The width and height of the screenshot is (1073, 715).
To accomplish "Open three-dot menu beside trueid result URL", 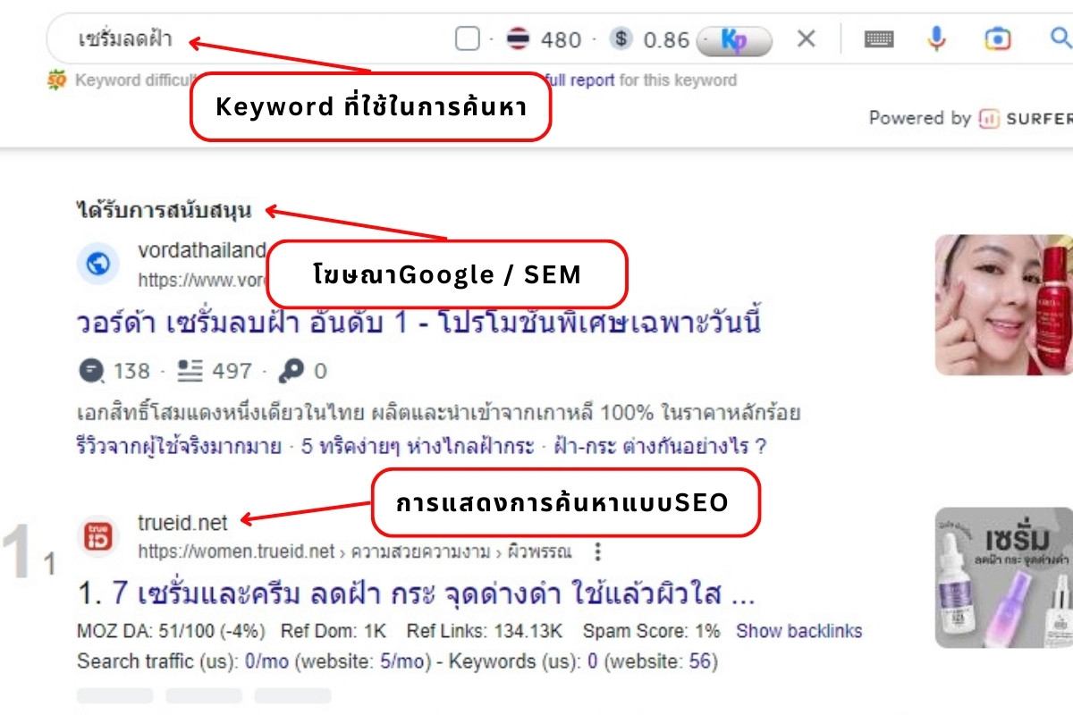I will (598, 551).
